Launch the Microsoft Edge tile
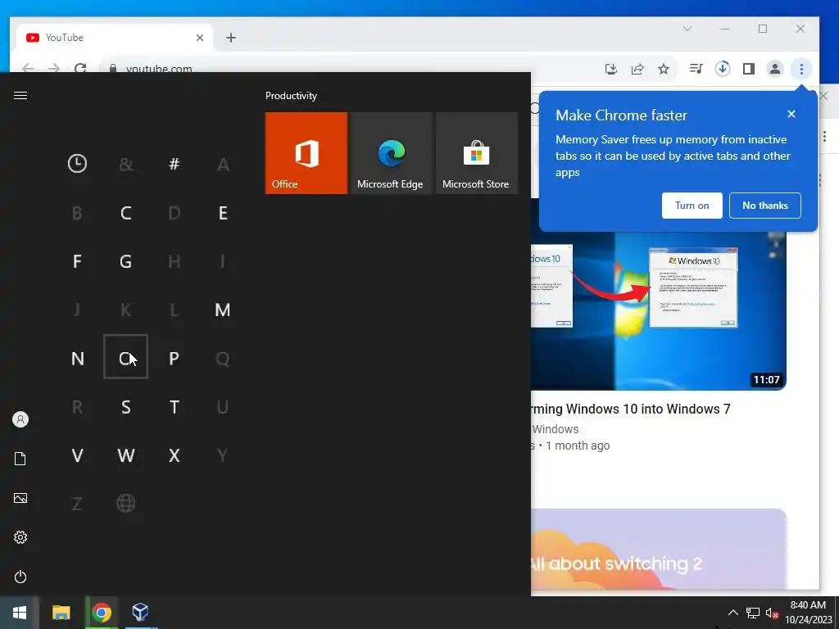 click(391, 153)
